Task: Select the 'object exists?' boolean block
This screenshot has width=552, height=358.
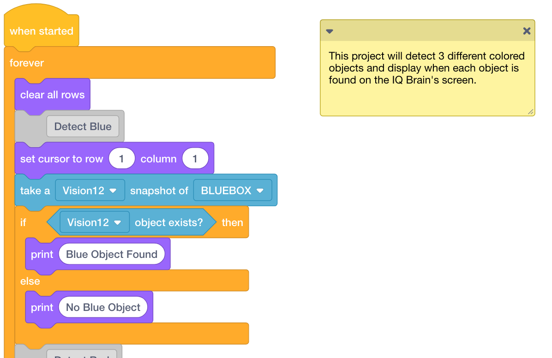Action: coord(169,222)
